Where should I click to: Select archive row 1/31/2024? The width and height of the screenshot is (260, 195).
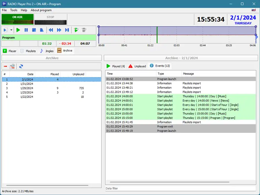[52, 84]
